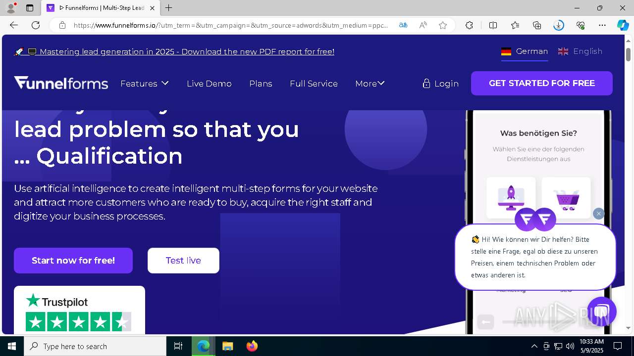Add this page to favorites

pyautogui.click(x=443, y=25)
